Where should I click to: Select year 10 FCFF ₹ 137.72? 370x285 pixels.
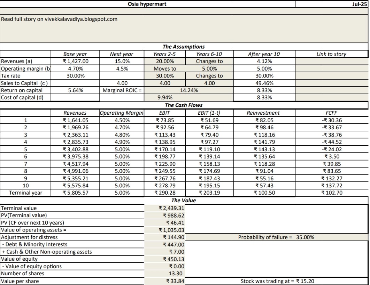coord(332,186)
